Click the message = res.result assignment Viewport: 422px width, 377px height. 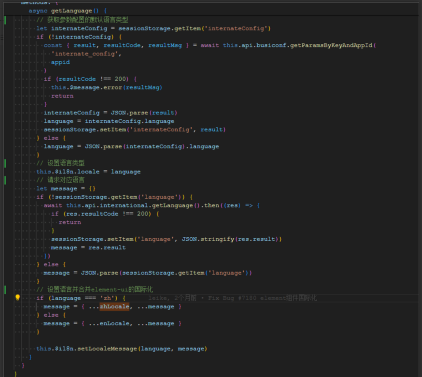[x=88, y=247]
